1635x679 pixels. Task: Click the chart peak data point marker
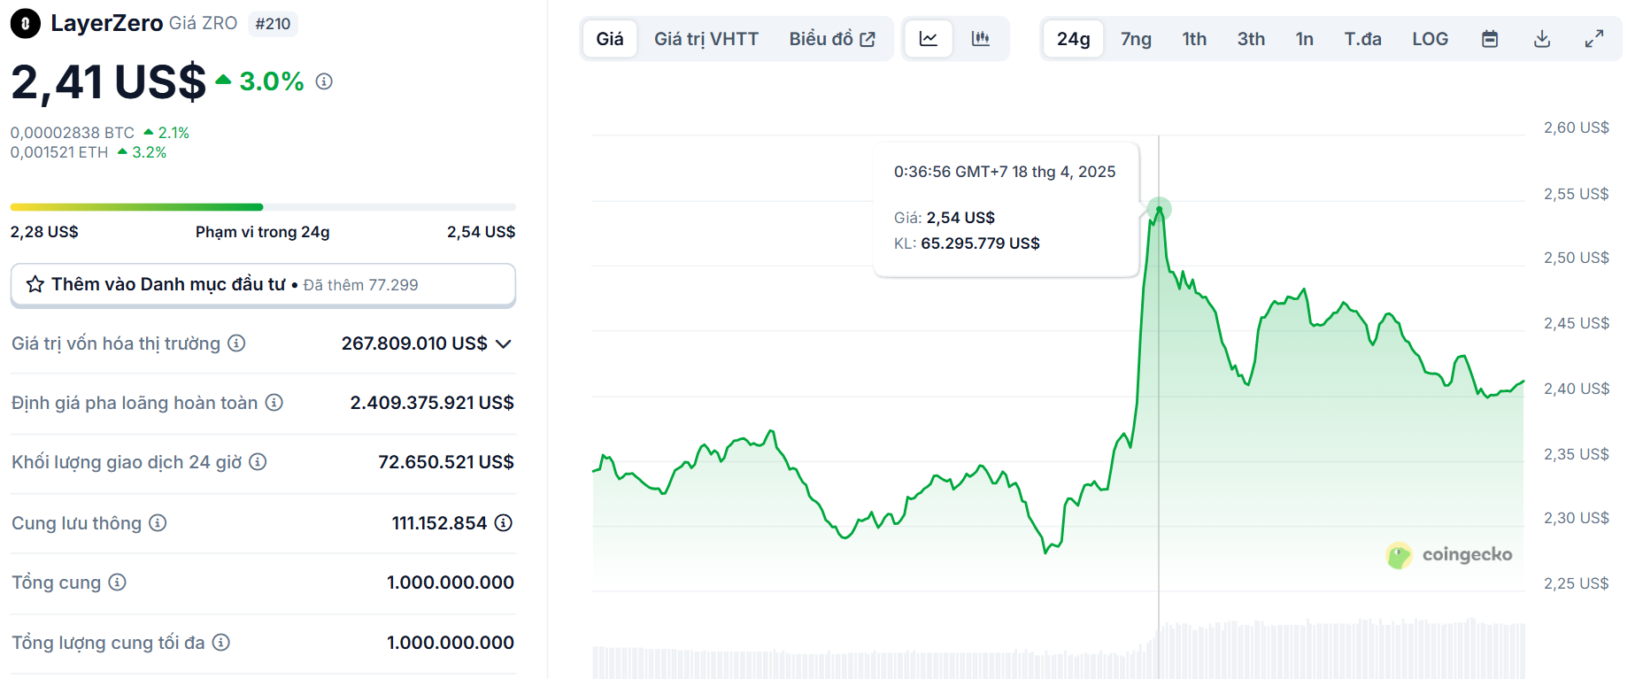click(1159, 209)
